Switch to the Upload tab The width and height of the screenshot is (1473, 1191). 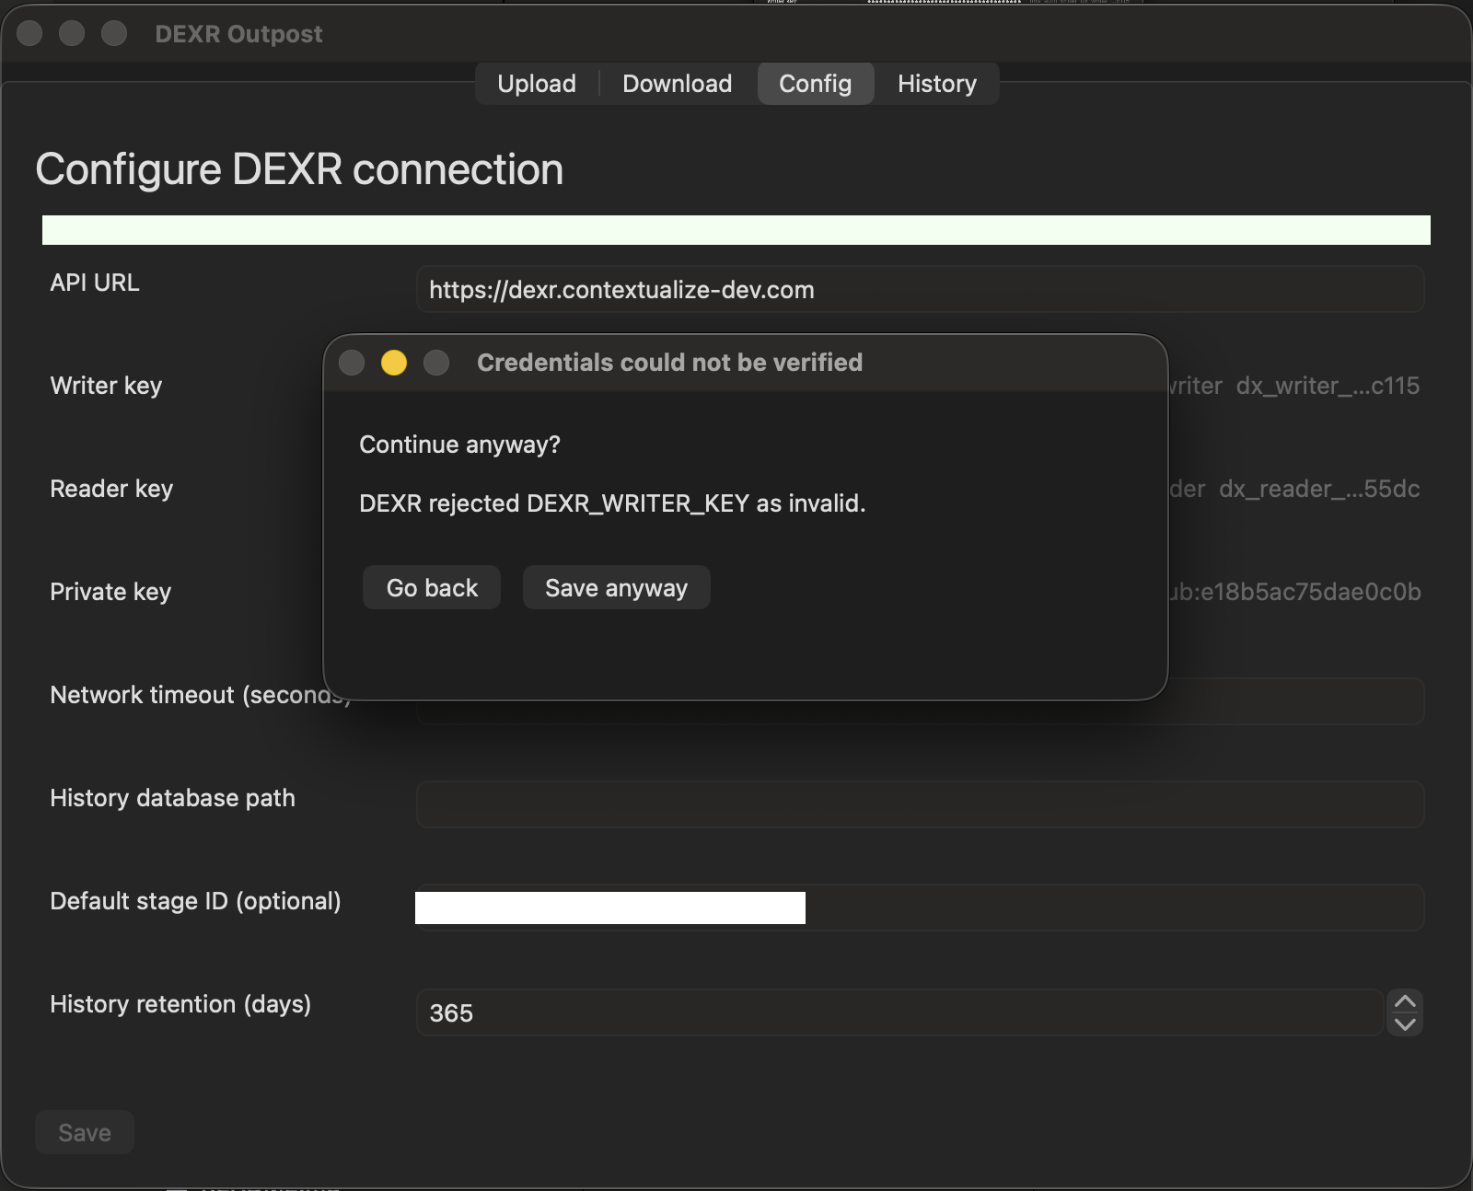[x=537, y=84]
